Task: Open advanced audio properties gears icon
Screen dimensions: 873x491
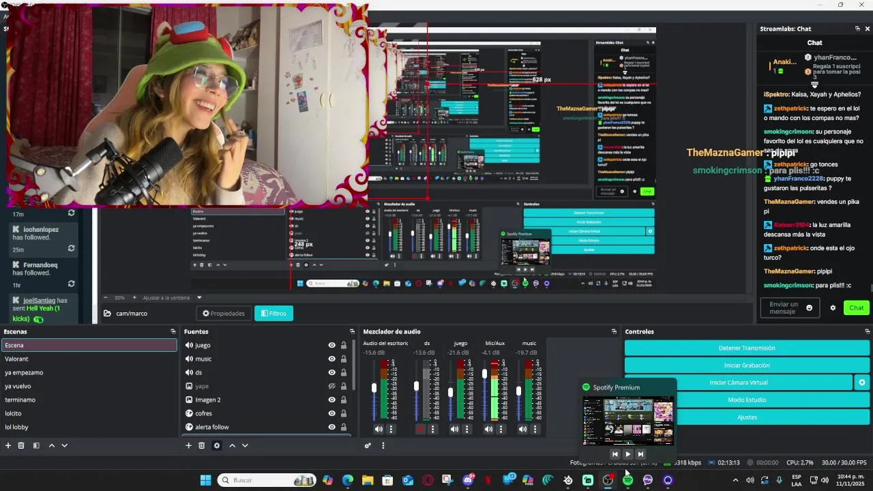Action: coord(368,445)
